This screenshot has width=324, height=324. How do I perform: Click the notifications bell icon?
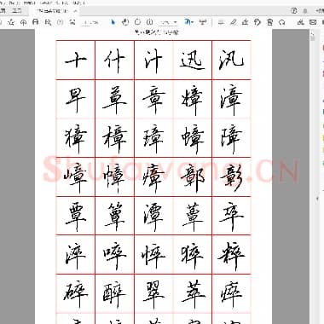tap(305, 11)
